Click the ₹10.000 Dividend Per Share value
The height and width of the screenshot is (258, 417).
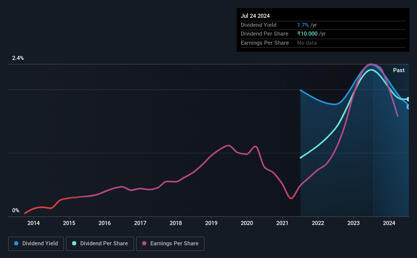point(308,34)
